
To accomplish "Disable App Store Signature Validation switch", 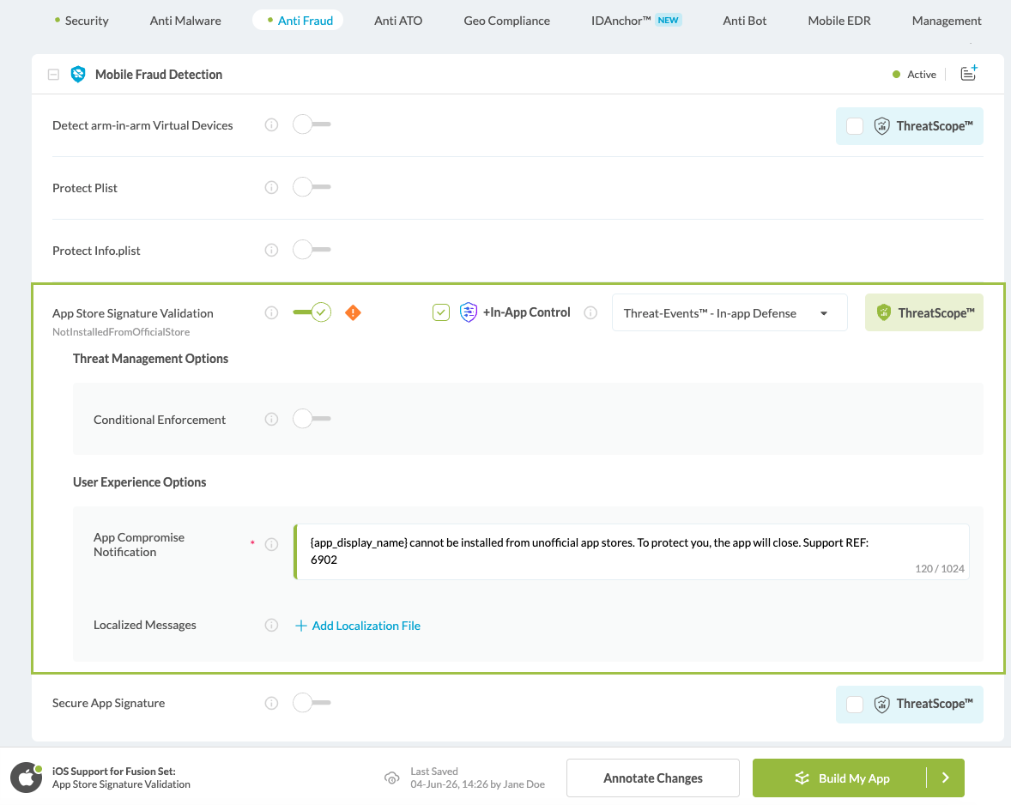I will click(312, 312).
